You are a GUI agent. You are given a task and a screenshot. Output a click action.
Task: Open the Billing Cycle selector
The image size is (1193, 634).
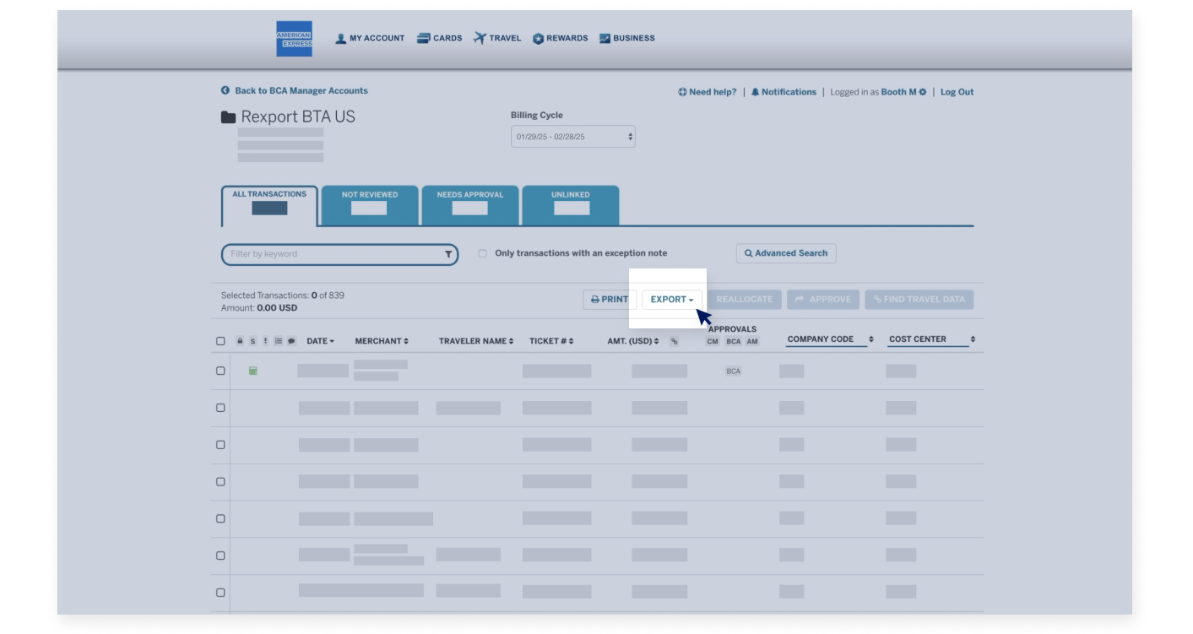pyautogui.click(x=572, y=136)
